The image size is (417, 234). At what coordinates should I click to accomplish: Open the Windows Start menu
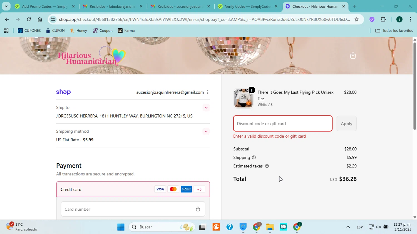coord(121,227)
